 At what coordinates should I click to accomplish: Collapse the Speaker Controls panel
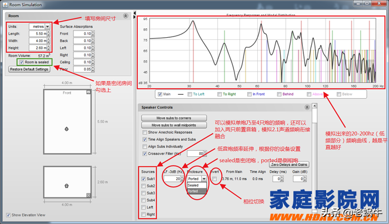point(307,107)
